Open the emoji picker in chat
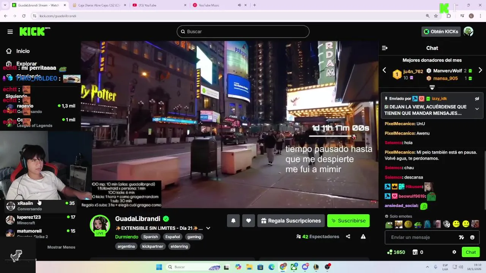This screenshot has height=273, width=486. tap(472, 237)
